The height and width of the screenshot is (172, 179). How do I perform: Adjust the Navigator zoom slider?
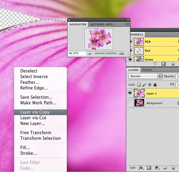coord(105,53)
